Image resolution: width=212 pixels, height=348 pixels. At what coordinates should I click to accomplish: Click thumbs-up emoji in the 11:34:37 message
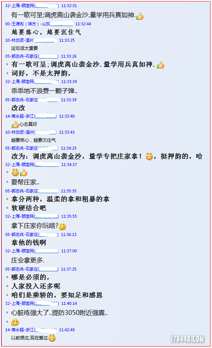point(23,172)
